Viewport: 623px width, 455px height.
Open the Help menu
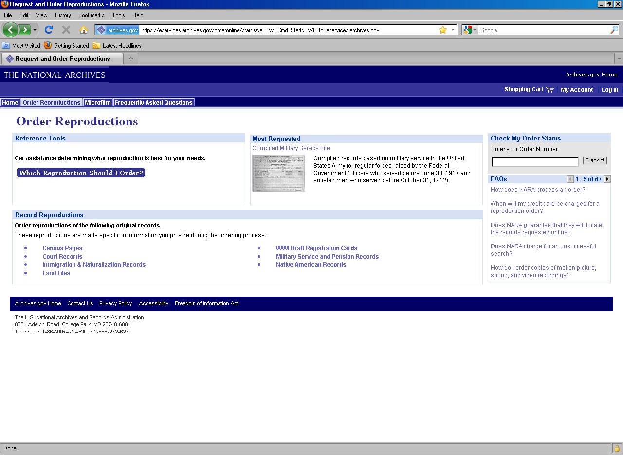pos(138,15)
